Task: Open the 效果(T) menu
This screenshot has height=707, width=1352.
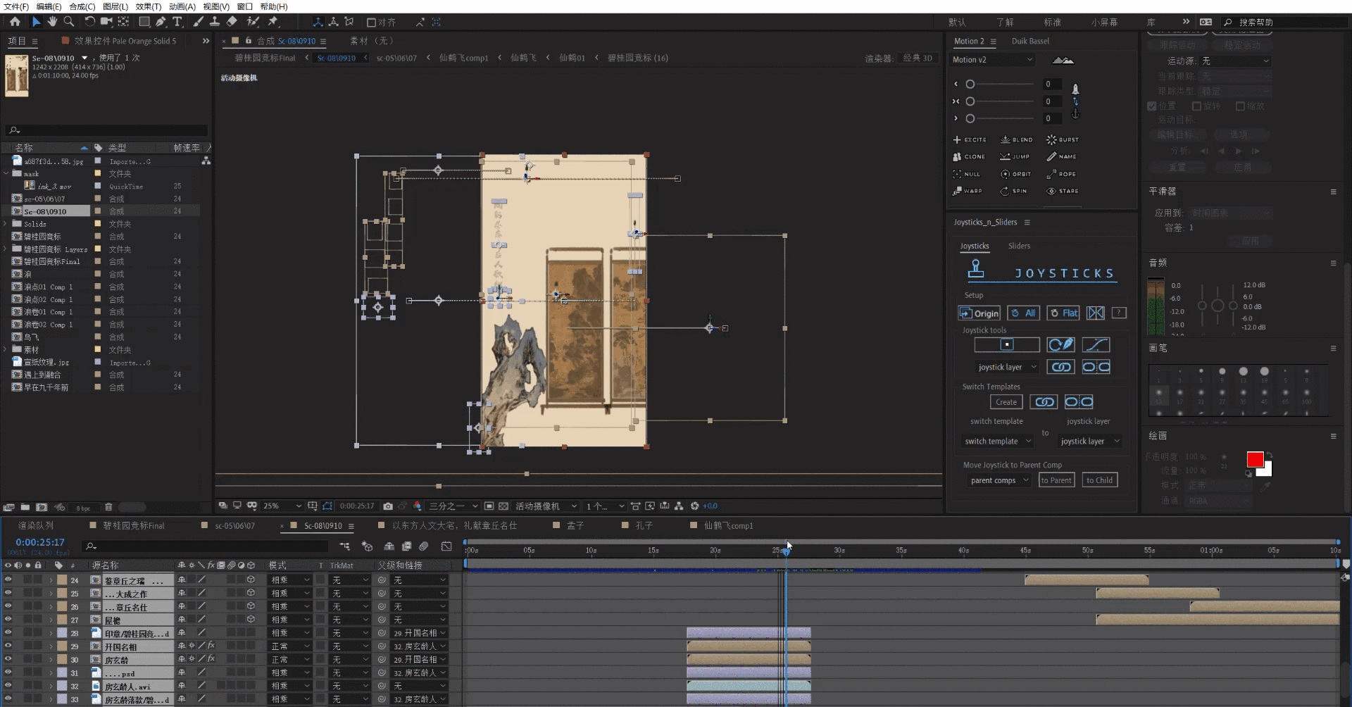Action: (x=149, y=6)
